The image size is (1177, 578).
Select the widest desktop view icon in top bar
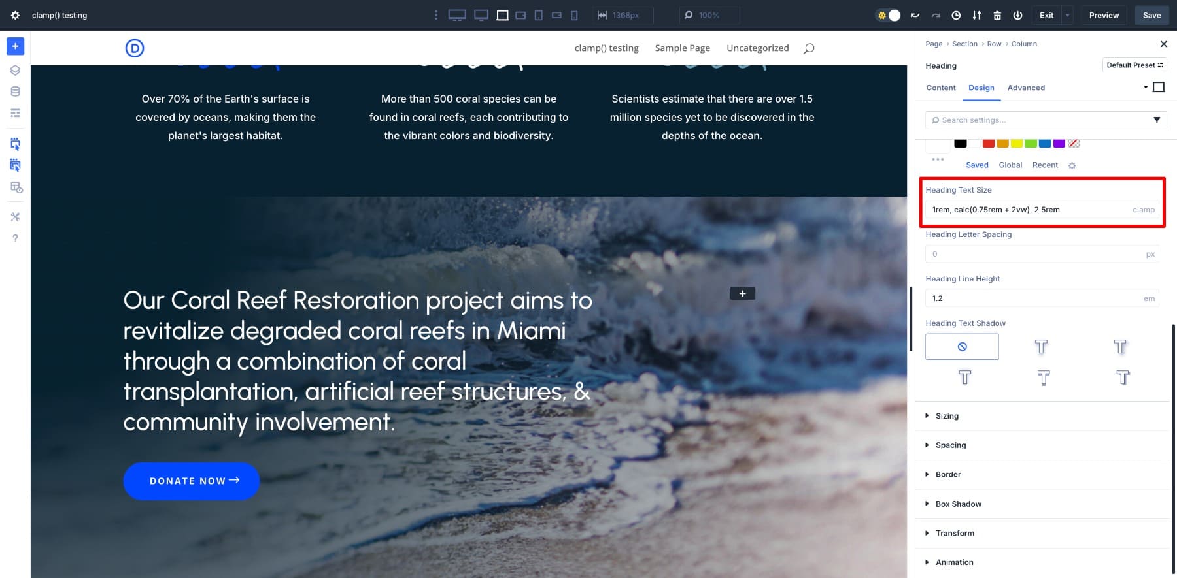456,15
